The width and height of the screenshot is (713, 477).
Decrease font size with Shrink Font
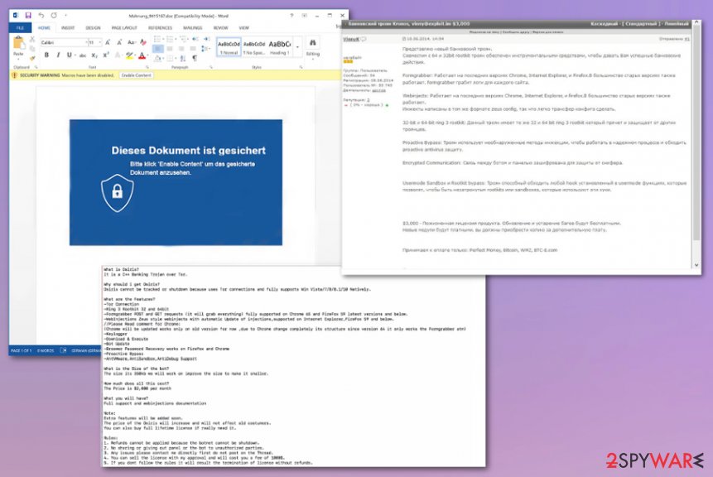tap(119, 42)
